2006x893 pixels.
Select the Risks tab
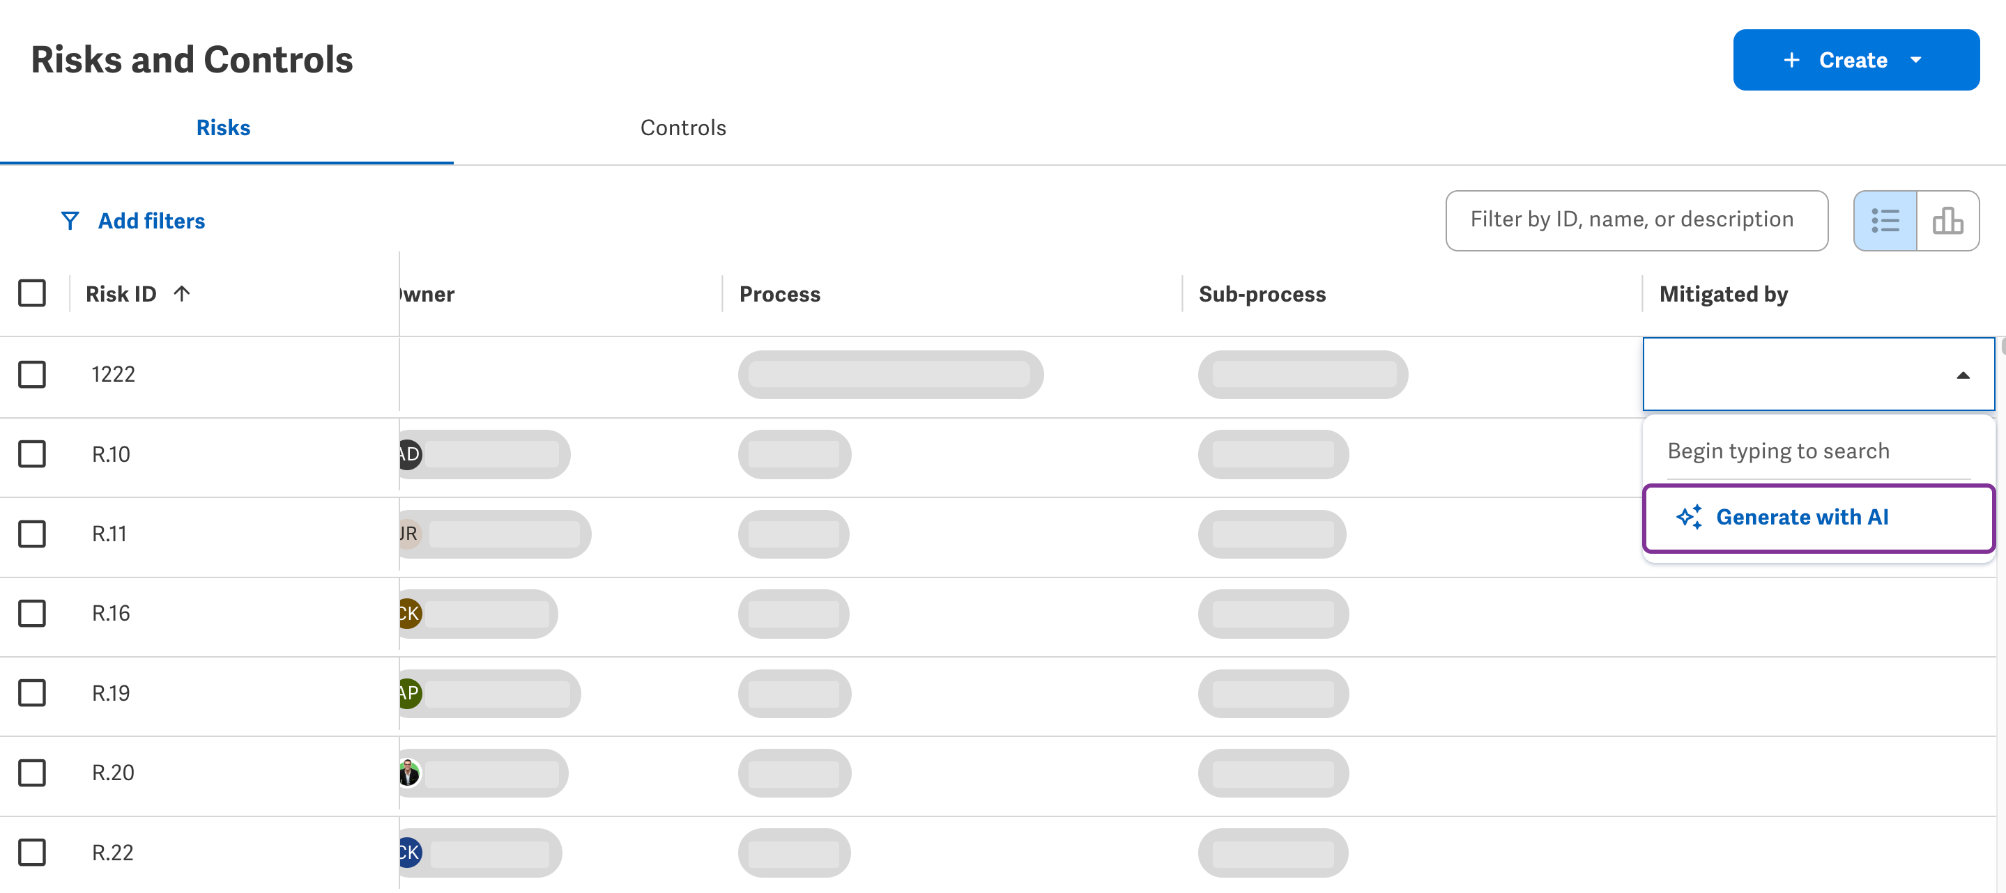click(224, 127)
